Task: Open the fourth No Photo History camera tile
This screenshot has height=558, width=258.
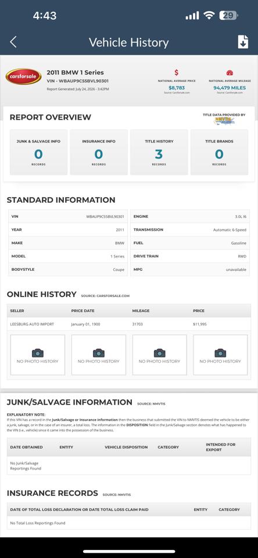Action: tap(220, 355)
